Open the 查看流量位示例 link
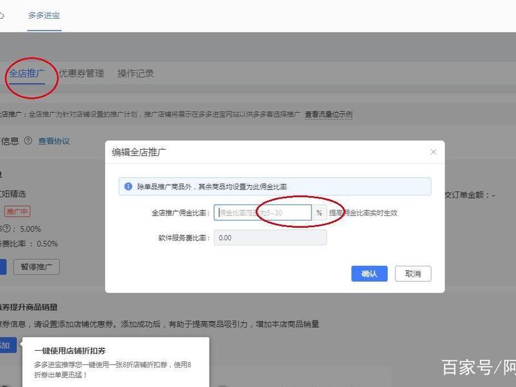The height and width of the screenshot is (387, 516). pyautogui.click(x=329, y=115)
